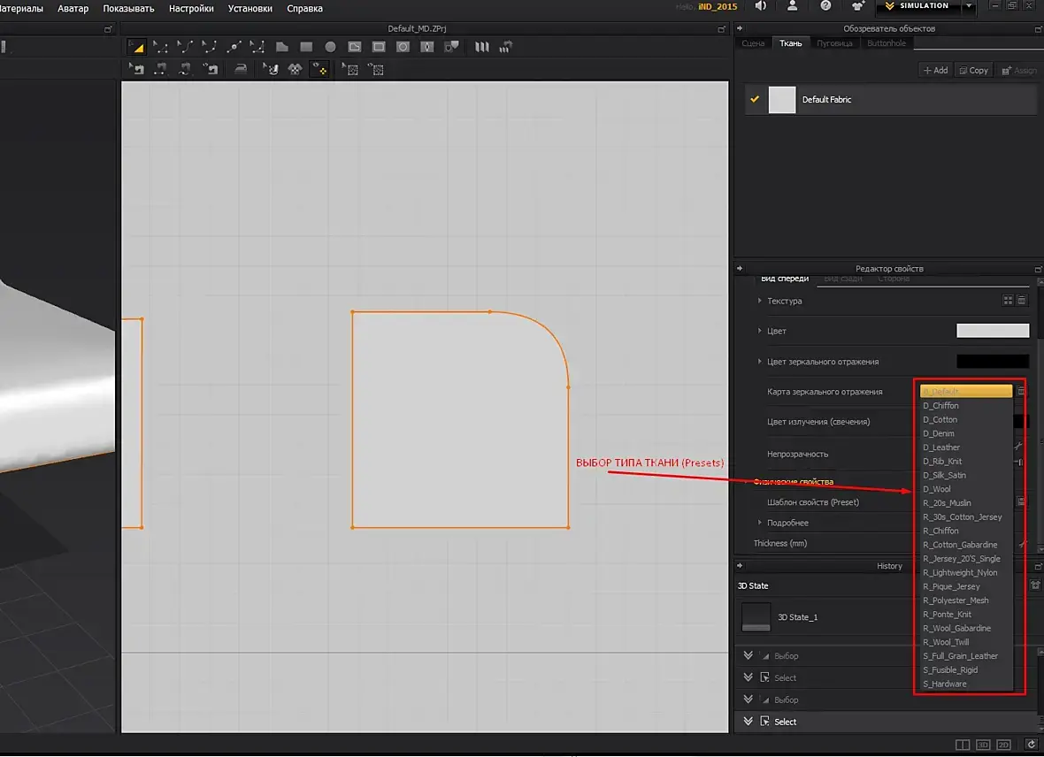Select the 3D State_1 thumbnail
Image resolution: width=1044 pixels, height=757 pixels.
click(x=756, y=617)
